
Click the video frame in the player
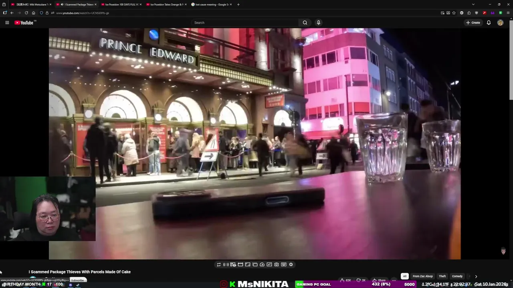254,144
